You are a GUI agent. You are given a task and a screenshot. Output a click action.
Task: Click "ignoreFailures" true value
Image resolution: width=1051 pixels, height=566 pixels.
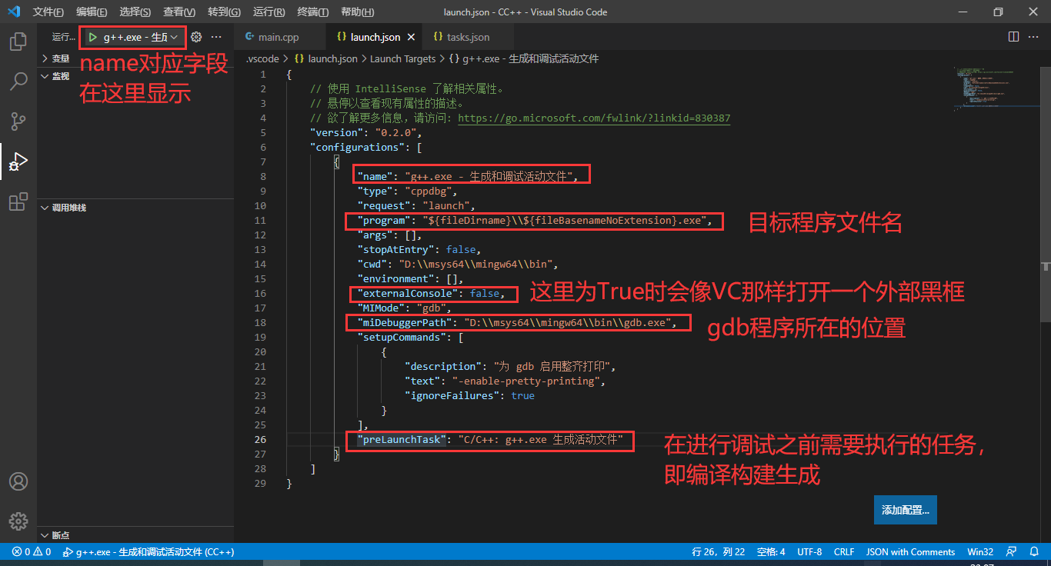click(x=522, y=396)
